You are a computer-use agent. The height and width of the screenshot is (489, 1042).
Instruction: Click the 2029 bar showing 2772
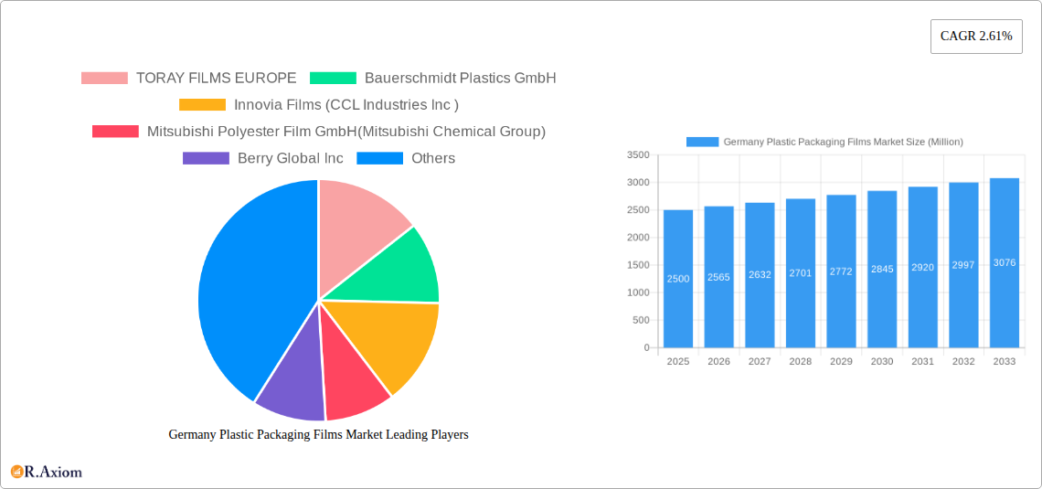(x=841, y=271)
